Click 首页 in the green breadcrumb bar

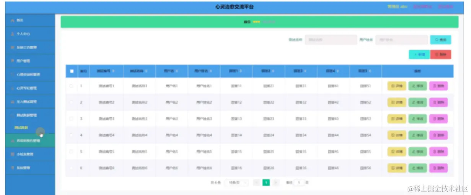point(247,22)
